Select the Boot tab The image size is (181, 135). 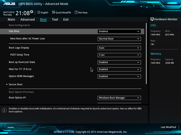point(43,19)
